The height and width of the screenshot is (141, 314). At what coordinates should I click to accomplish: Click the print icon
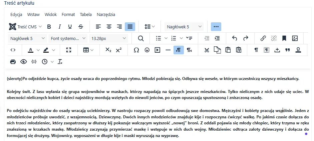(x=13, y=62)
